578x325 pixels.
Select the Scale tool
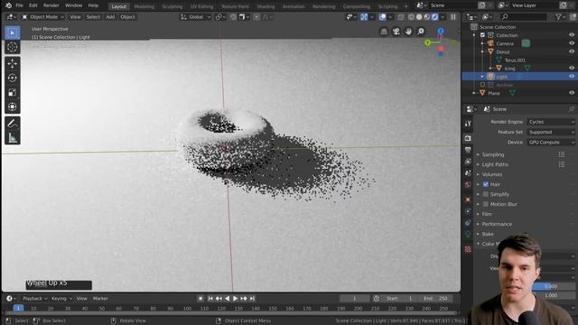click(x=12, y=92)
